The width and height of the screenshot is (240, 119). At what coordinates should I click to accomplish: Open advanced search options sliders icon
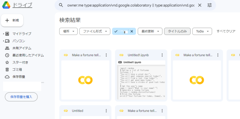pos(210,5)
